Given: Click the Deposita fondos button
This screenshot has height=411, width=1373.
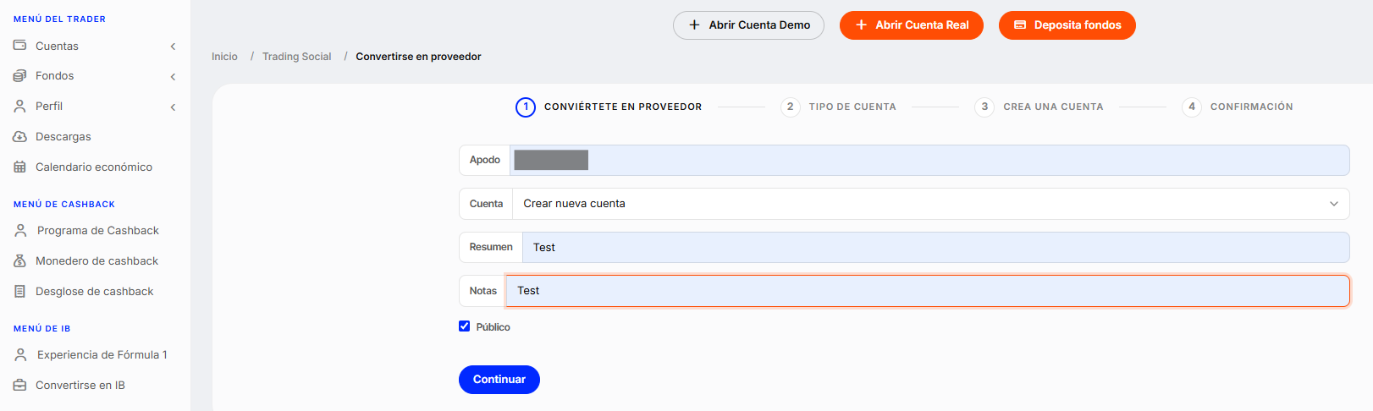Looking at the screenshot, I should point(1067,25).
